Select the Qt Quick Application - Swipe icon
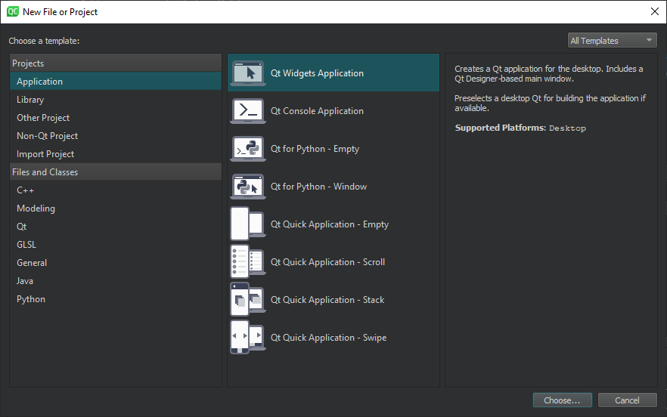Viewport: 667px width, 417px height. [248, 338]
